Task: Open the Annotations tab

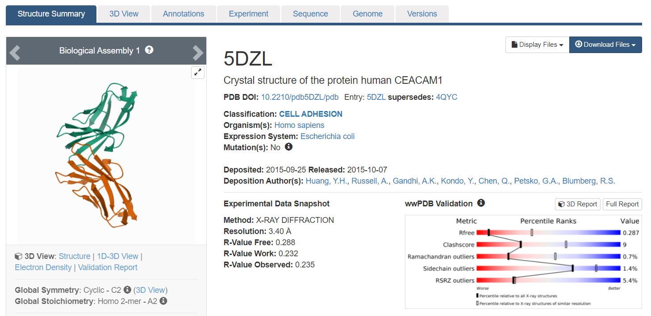Action: click(x=184, y=14)
